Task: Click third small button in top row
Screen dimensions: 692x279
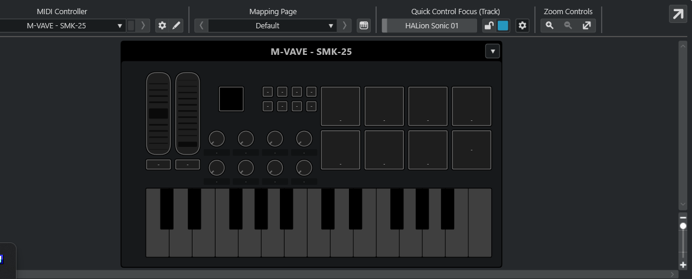Action: click(296, 91)
